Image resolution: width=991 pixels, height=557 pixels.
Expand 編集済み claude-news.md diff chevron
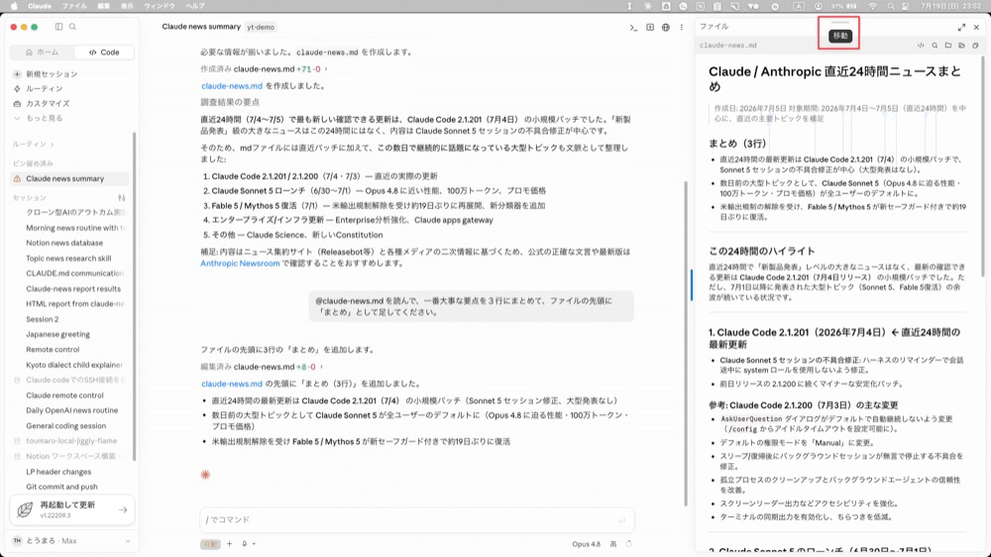point(321,367)
